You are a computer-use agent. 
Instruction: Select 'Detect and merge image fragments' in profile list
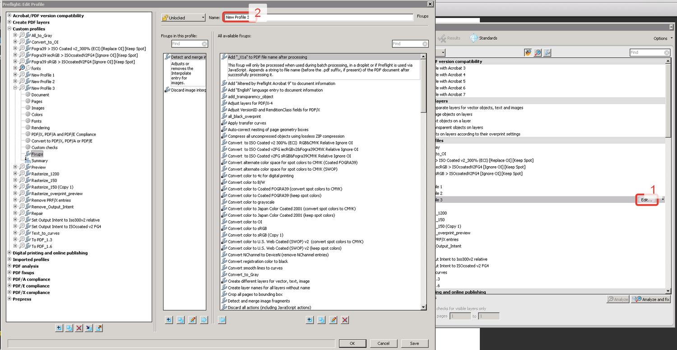coord(185,57)
